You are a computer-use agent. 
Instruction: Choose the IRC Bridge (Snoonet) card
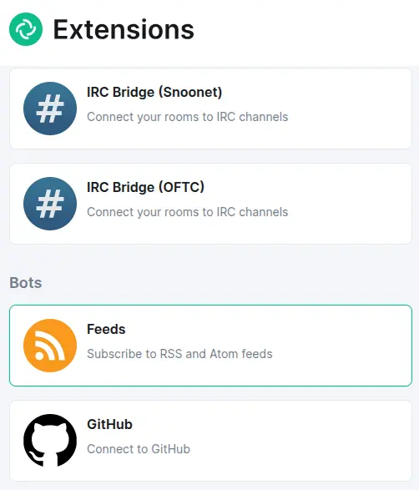point(210,109)
